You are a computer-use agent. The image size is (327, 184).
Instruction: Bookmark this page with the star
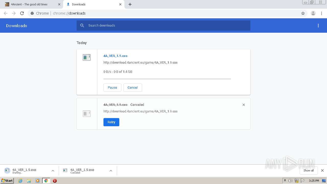pyautogui.click(x=303, y=13)
